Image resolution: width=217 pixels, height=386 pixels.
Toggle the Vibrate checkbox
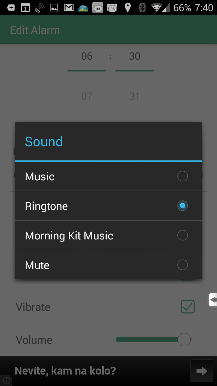(188, 307)
